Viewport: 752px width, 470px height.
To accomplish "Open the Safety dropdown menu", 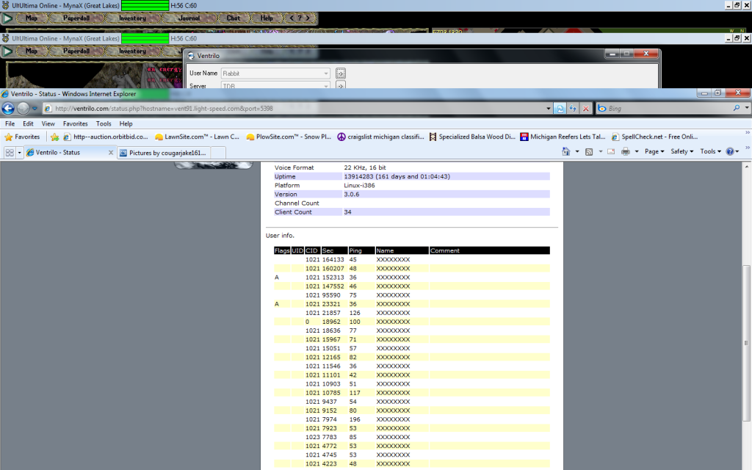I will tap(682, 151).
